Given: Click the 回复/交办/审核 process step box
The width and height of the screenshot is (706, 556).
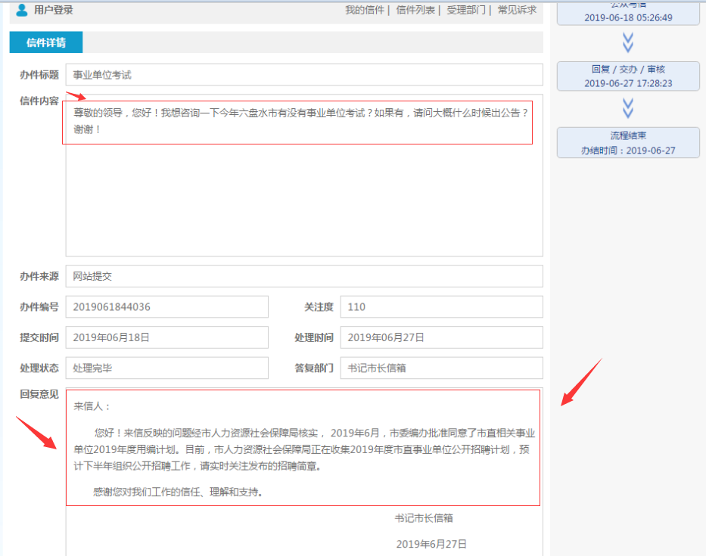Looking at the screenshot, I should click(627, 76).
